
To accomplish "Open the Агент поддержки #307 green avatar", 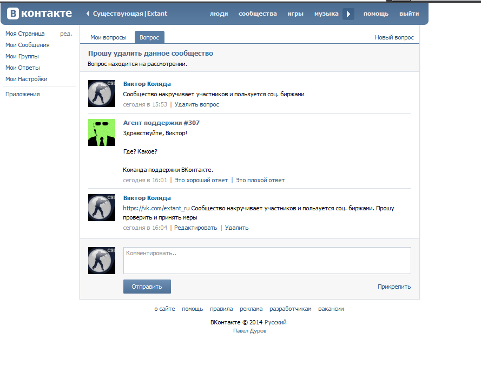I will (102, 132).
